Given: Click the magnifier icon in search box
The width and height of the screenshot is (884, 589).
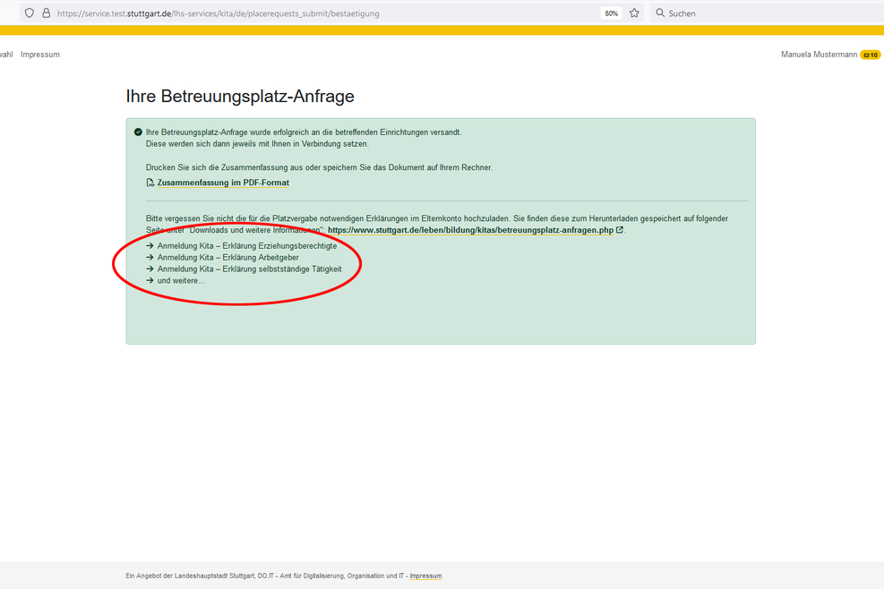Looking at the screenshot, I should [660, 13].
